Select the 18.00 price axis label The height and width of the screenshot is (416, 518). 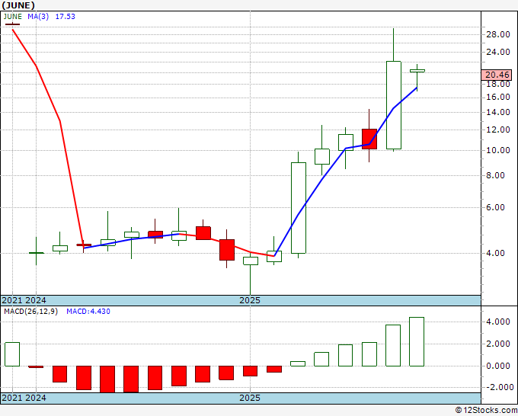point(498,84)
